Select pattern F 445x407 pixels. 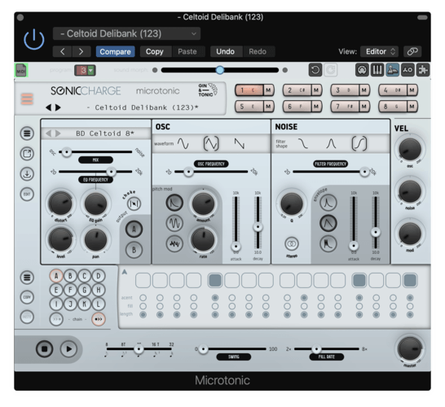(70, 290)
